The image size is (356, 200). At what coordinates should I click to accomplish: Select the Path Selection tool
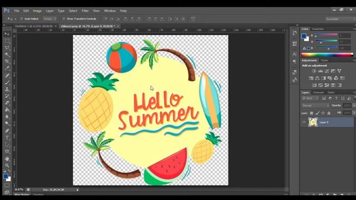[7, 144]
